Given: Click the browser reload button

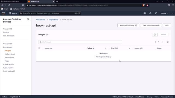Looking at the screenshot, I should coord(9,5).
